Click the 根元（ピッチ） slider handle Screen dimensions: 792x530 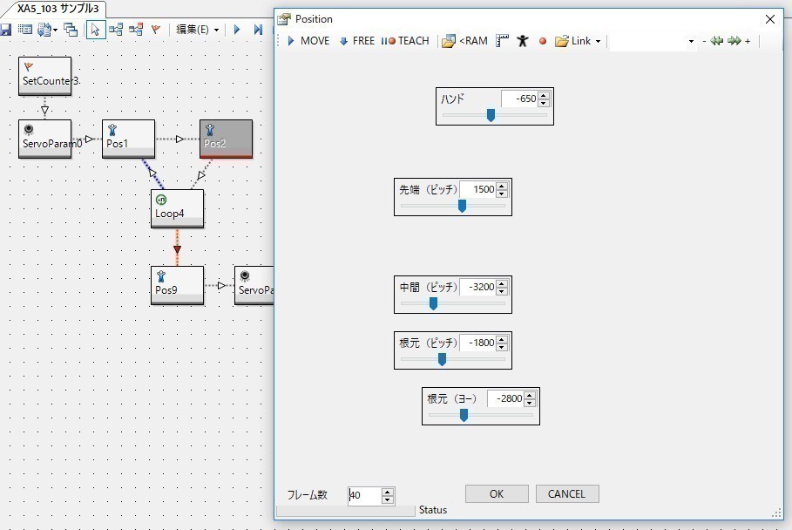point(442,359)
